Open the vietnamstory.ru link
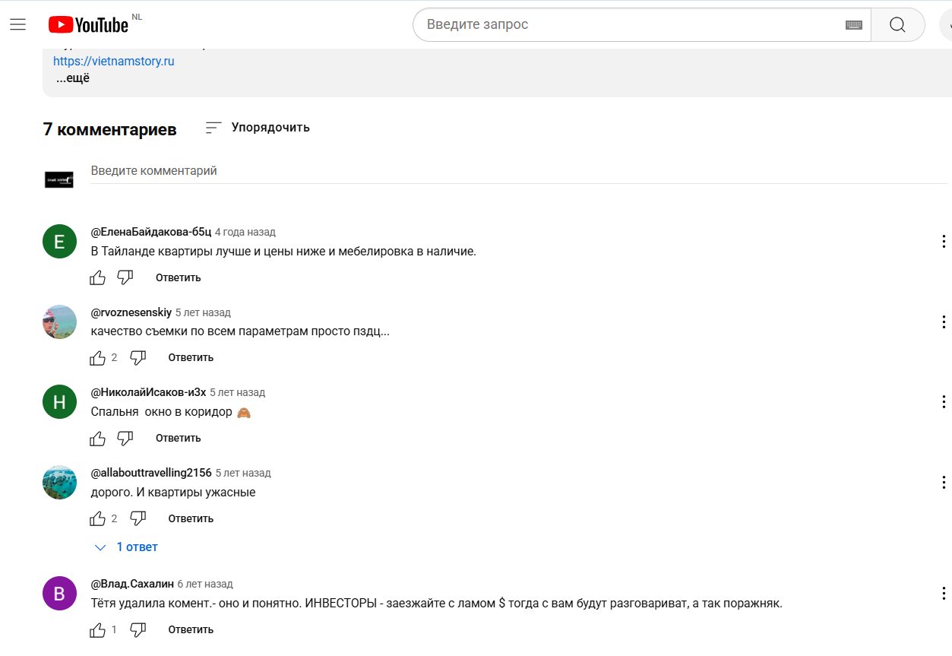Image resolution: width=952 pixels, height=656 pixels. click(x=114, y=61)
